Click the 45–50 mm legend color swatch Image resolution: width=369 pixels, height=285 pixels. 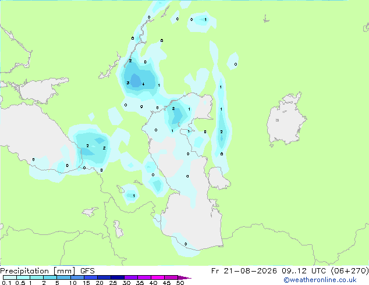coord(171,277)
